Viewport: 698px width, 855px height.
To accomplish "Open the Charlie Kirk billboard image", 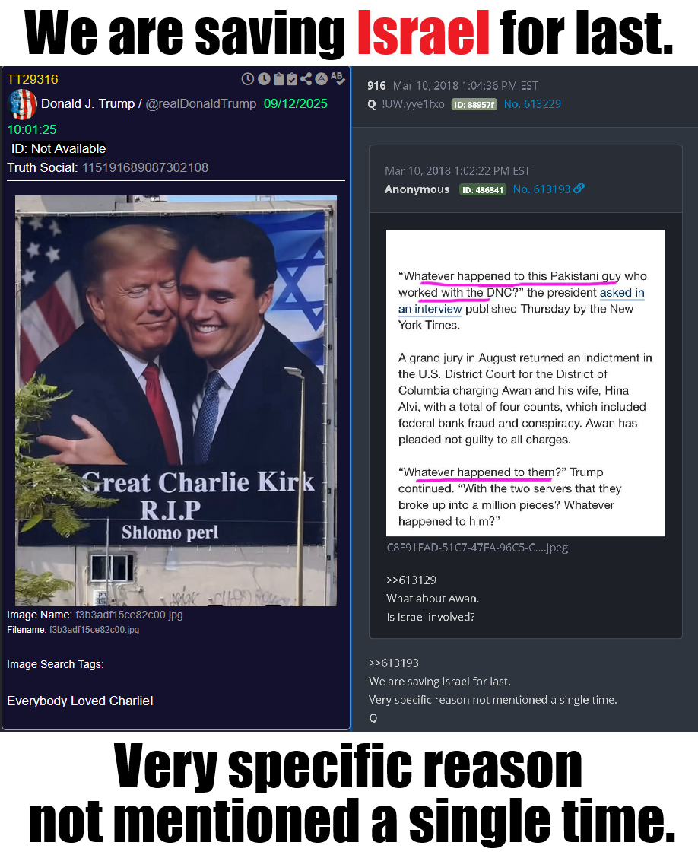I will (176, 401).
